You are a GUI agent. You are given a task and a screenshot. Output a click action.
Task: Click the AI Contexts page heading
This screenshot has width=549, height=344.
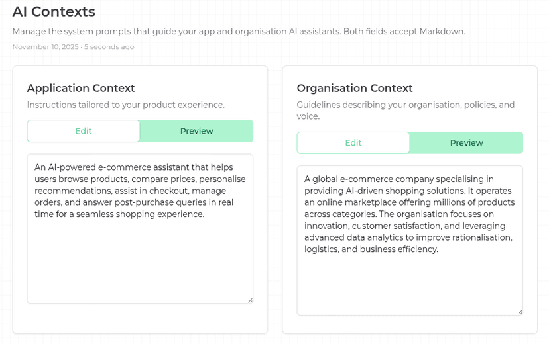click(54, 12)
